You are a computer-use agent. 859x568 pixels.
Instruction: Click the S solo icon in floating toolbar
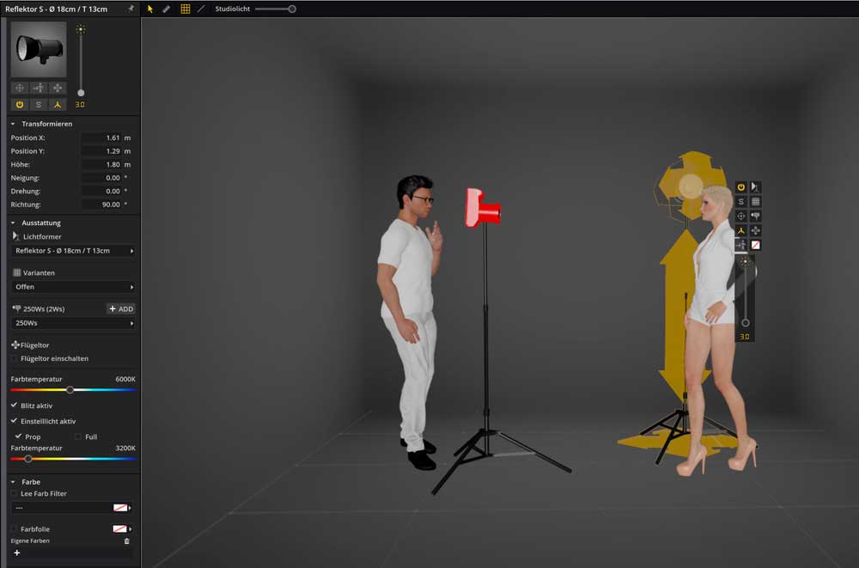(x=741, y=202)
